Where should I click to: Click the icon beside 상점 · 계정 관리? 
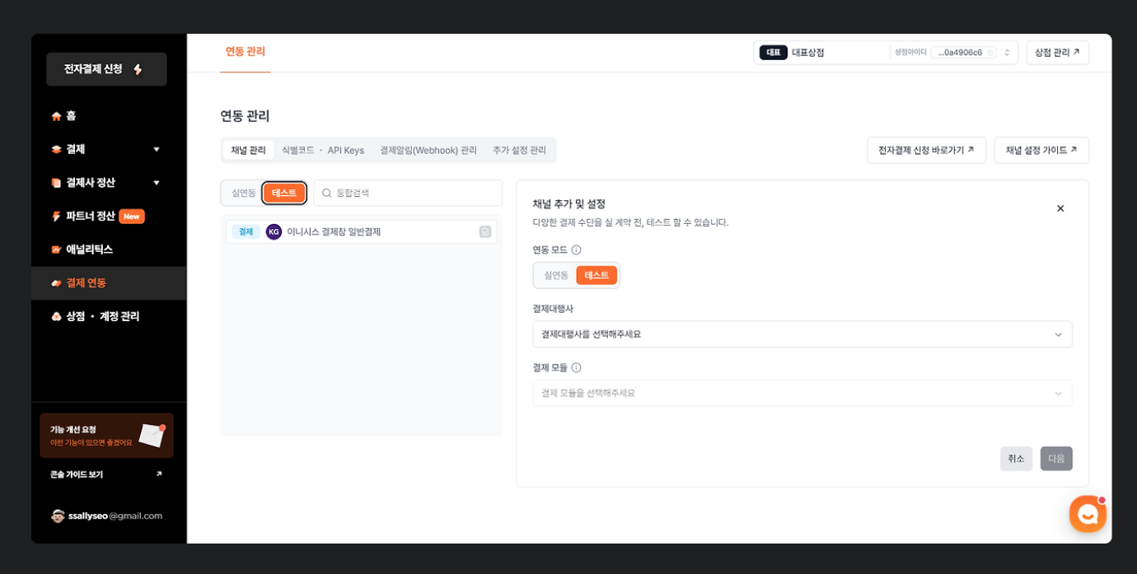click(x=56, y=316)
